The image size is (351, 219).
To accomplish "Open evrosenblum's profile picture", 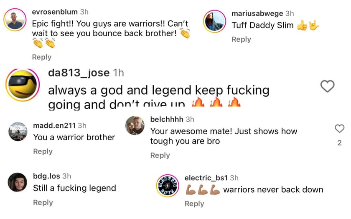I will (15, 20).
